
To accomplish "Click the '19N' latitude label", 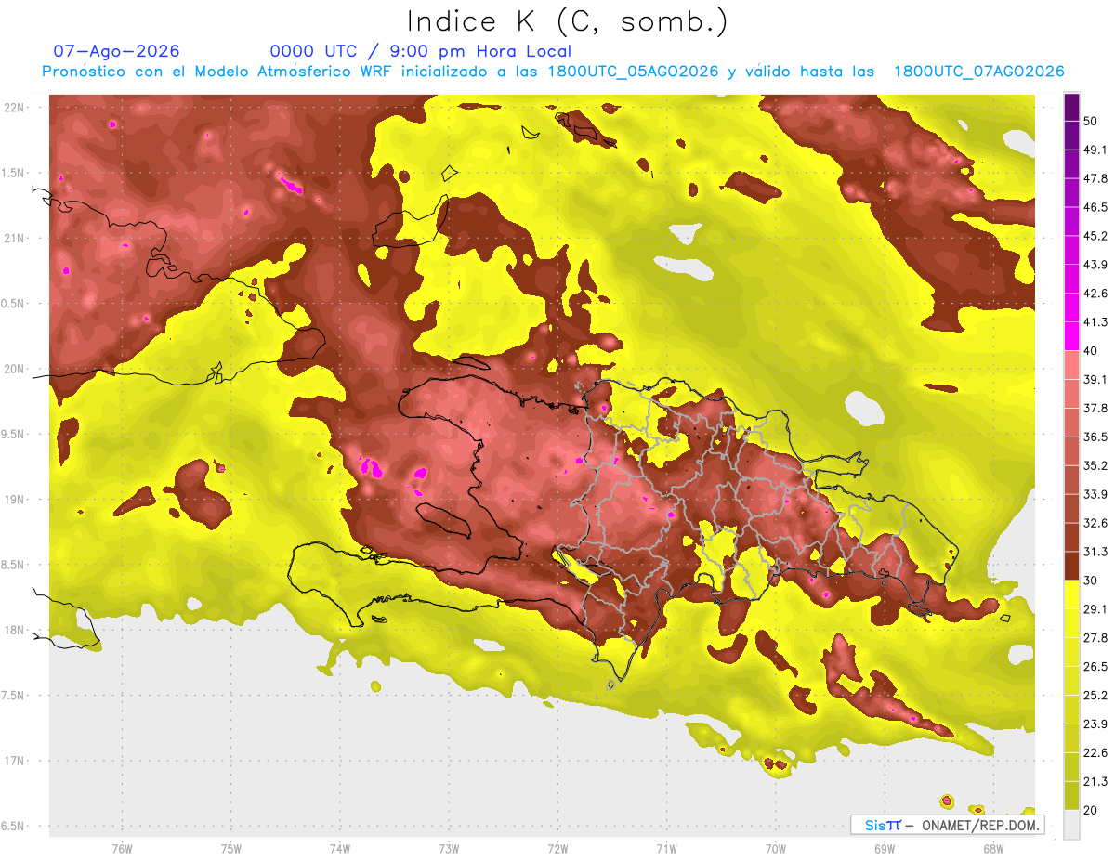I will coord(15,500).
